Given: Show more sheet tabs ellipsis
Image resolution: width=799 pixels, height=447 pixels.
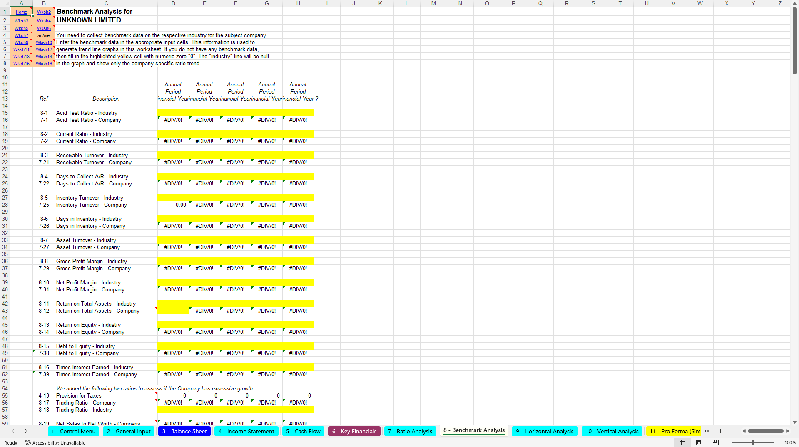Looking at the screenshot, I should click(x=707, y=431).
